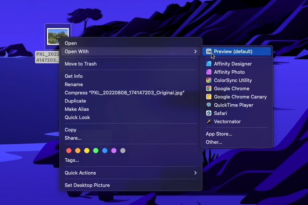Select the PXL_2022 file name label
Screen dimensions: 308x205
[47, 57]
